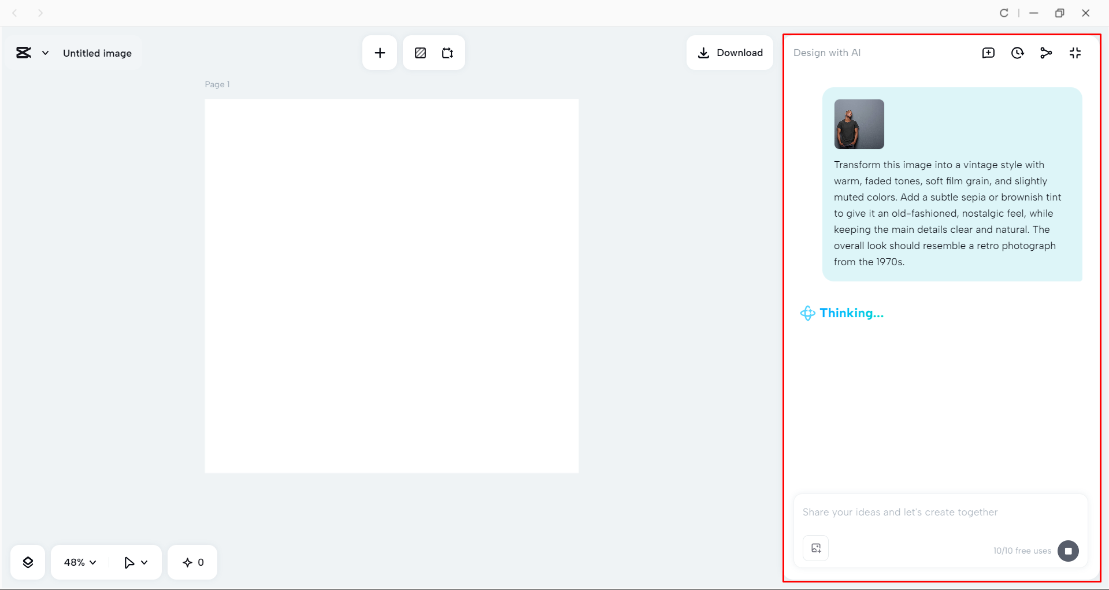Open the CapCut logo menu

coord(23,53)
